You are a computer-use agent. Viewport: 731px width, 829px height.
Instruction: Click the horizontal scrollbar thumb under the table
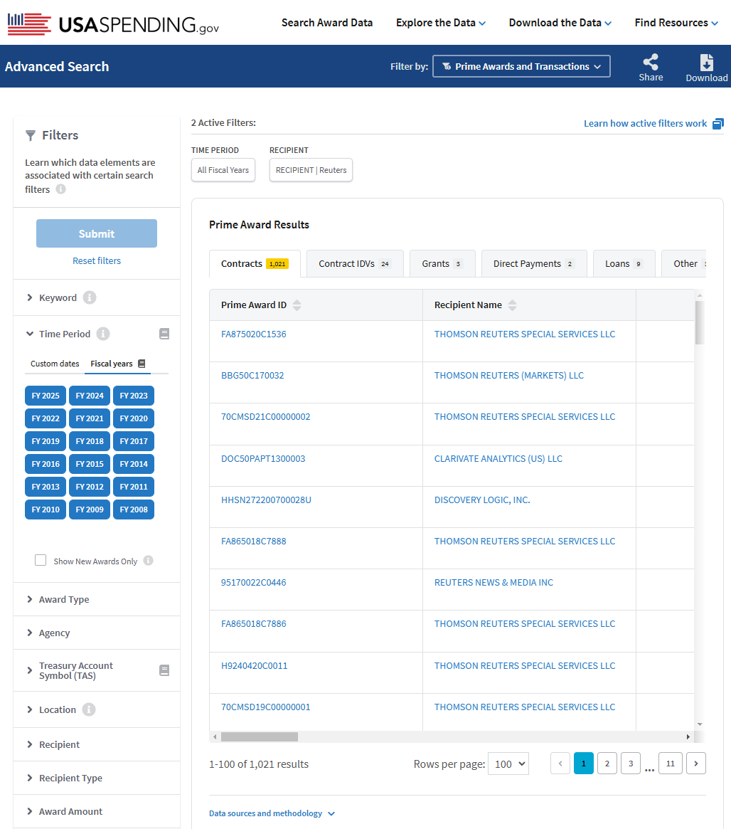tap(260, 736)
